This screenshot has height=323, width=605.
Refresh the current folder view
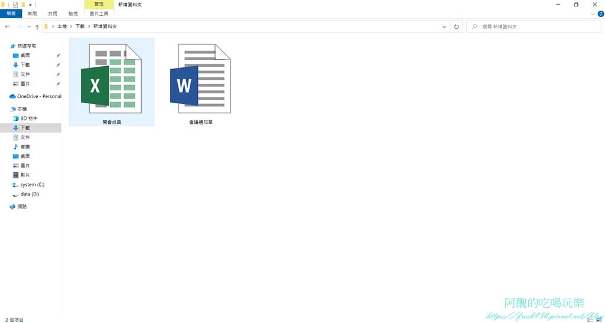click(457, 27)
